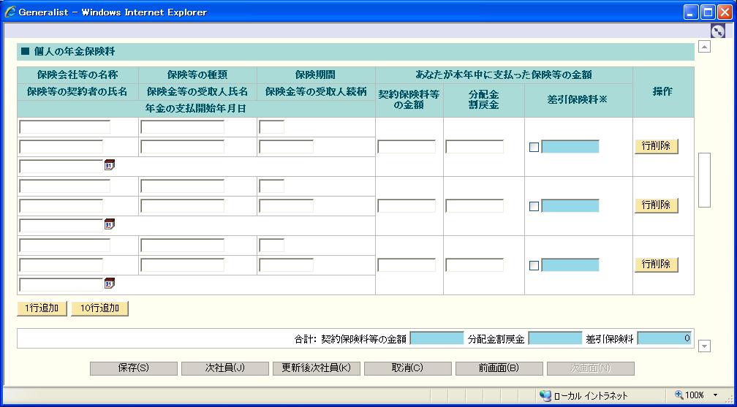Open zoom level dropdown arrow in status bar
Image resolution: width=737 pixels, height=407 pixels.
tap(716, 395)
